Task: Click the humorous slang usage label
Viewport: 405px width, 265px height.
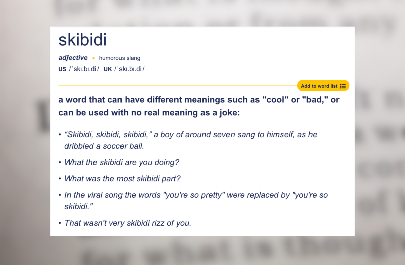Action: pos(119,58)
